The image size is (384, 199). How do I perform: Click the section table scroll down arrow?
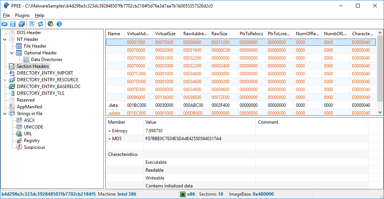point(380,112)
